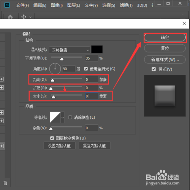The width and height of the screenshot is (190, 190).
Task: Click the 大小(S) slider handle
Action: point(54,97)
